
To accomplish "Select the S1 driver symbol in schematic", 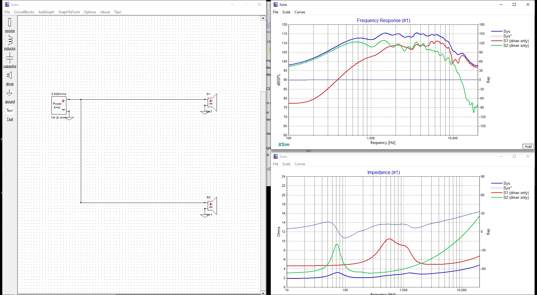I will pyautogui.click(x=211, y=102).
